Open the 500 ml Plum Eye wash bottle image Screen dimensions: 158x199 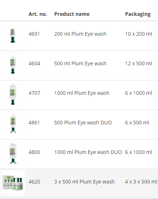click(x=13, y=65)
